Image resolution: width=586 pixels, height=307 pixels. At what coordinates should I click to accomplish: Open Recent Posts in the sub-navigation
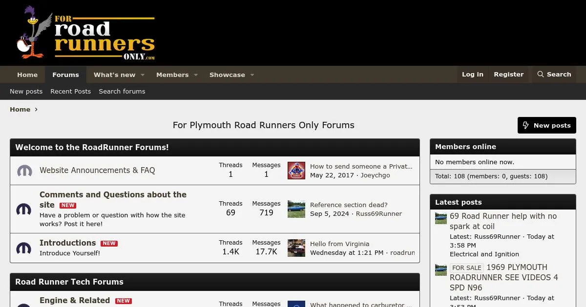tap(71, 92)
